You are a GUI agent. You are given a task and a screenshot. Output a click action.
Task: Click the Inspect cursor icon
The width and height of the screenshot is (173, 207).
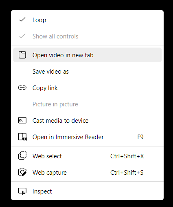22,191
